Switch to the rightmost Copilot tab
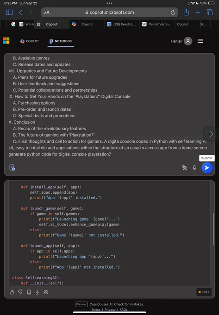The image size is (219, 315). coord(183,24)
